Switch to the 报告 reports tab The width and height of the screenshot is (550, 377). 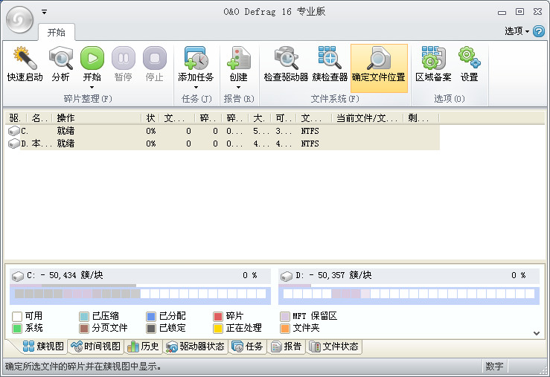[x=286, y=347]
